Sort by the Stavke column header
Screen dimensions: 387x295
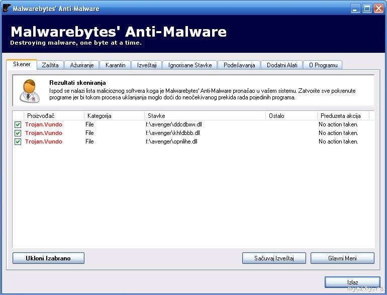(205, 116)
